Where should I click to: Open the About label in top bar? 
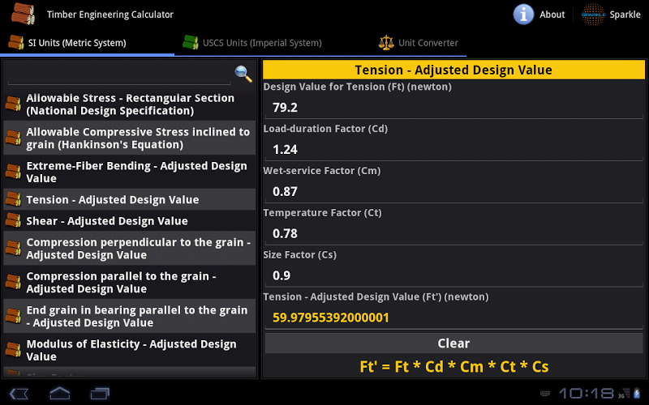[552, 15]
